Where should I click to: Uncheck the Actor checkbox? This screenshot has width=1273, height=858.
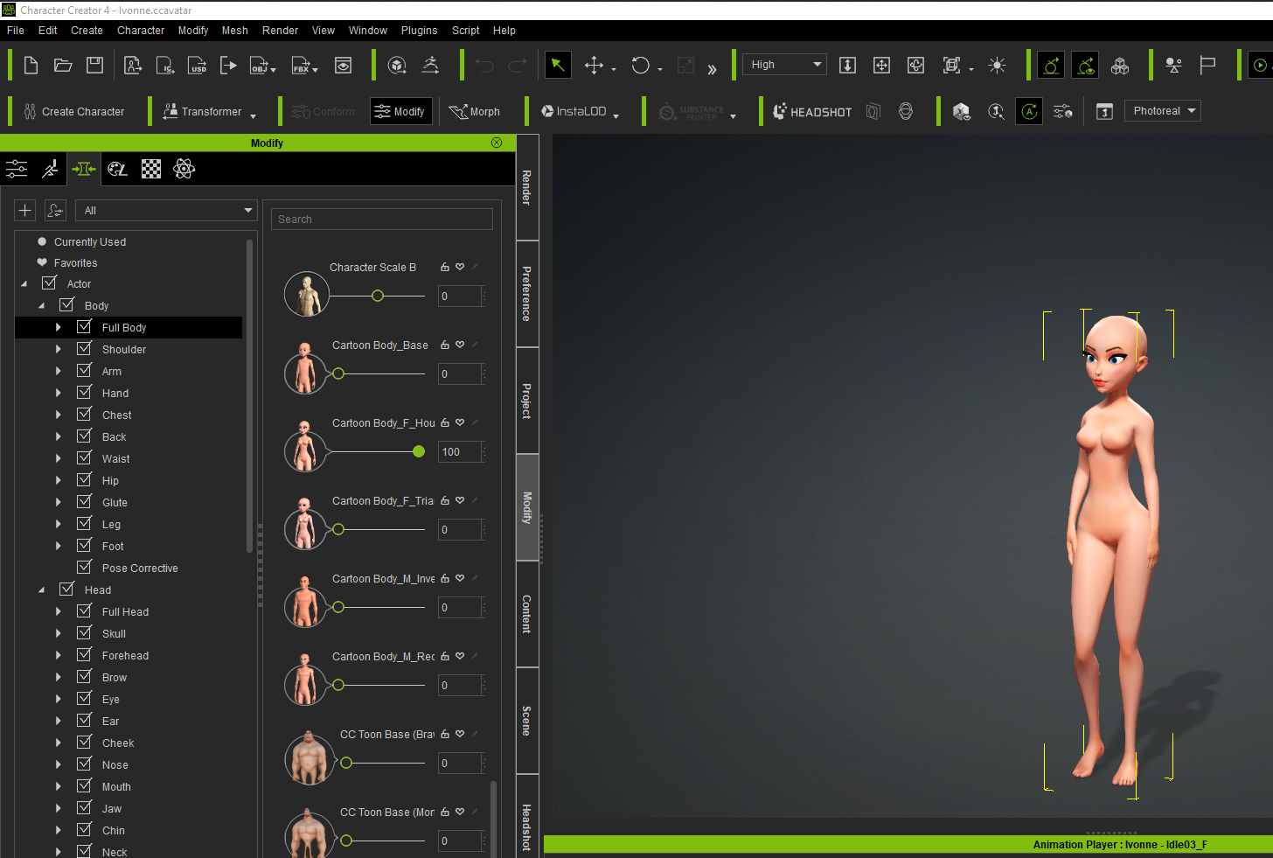click(50, 283)
